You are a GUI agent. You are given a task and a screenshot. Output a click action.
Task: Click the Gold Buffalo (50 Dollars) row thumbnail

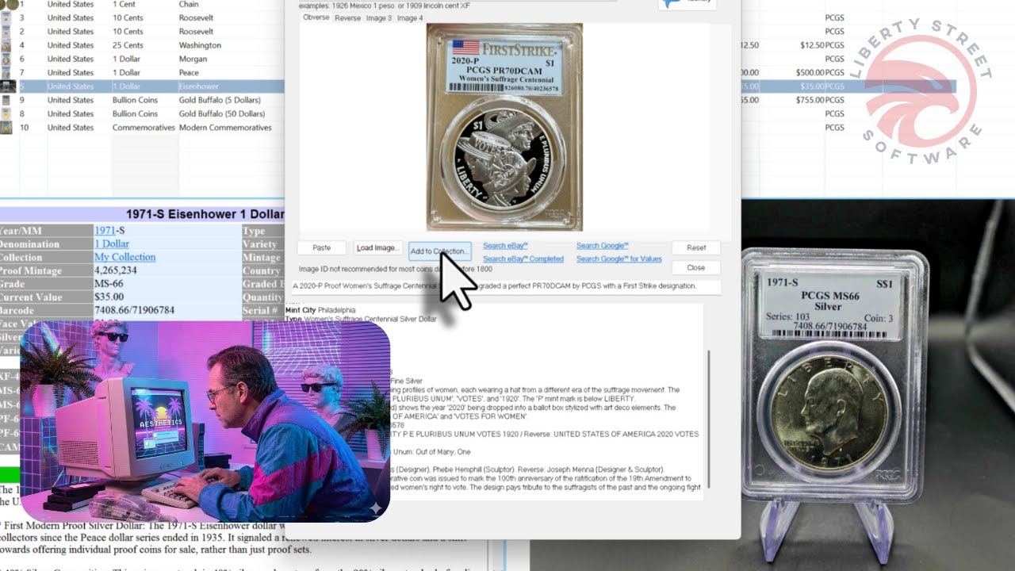click(7, 114)
